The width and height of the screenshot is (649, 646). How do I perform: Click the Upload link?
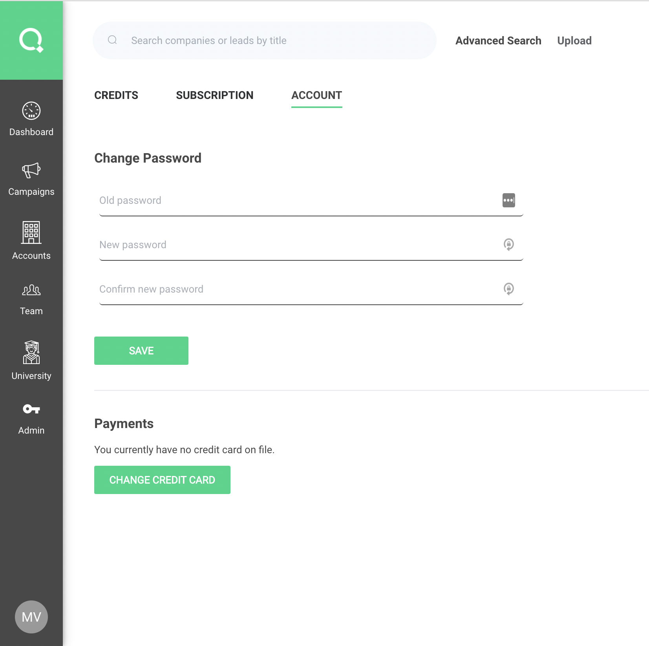coord(574,41)
